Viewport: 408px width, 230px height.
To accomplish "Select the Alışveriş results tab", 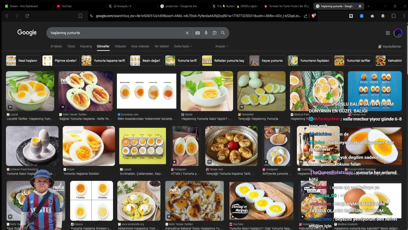I will [x=86, y=46].
